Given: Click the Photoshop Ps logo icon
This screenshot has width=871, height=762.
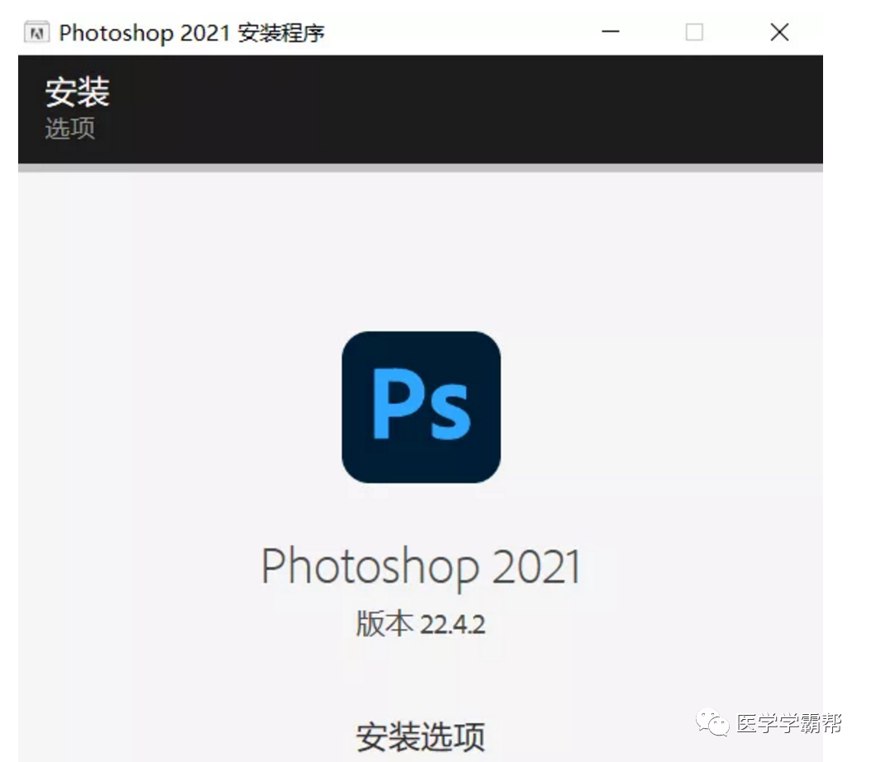Looking at the screenshot, I should coord(421,407).
